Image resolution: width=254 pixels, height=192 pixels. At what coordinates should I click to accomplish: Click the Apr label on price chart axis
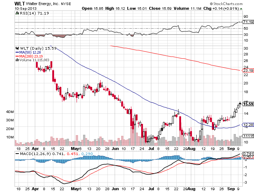[x=35, y=149]
